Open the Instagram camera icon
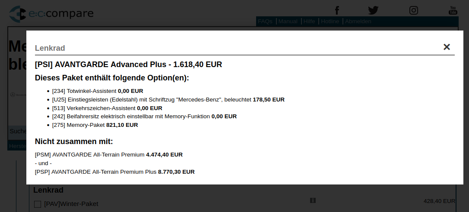 [x=413, y=10]
